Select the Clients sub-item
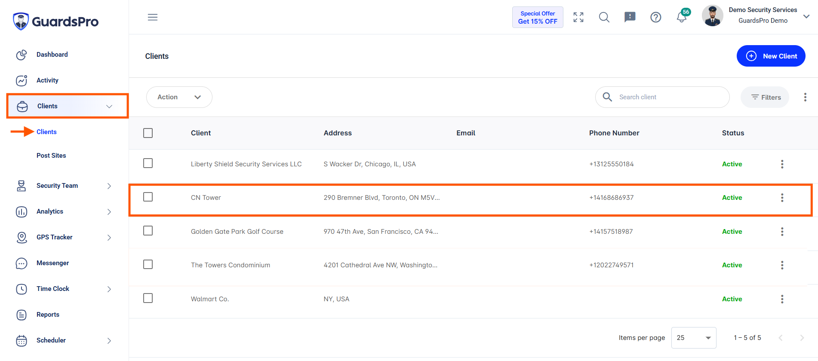Image resolution: width=818 pixels, height=361 pixels. coord(46,132)
